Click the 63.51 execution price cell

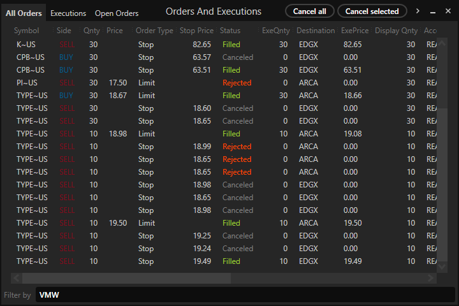tap(353, 70)
